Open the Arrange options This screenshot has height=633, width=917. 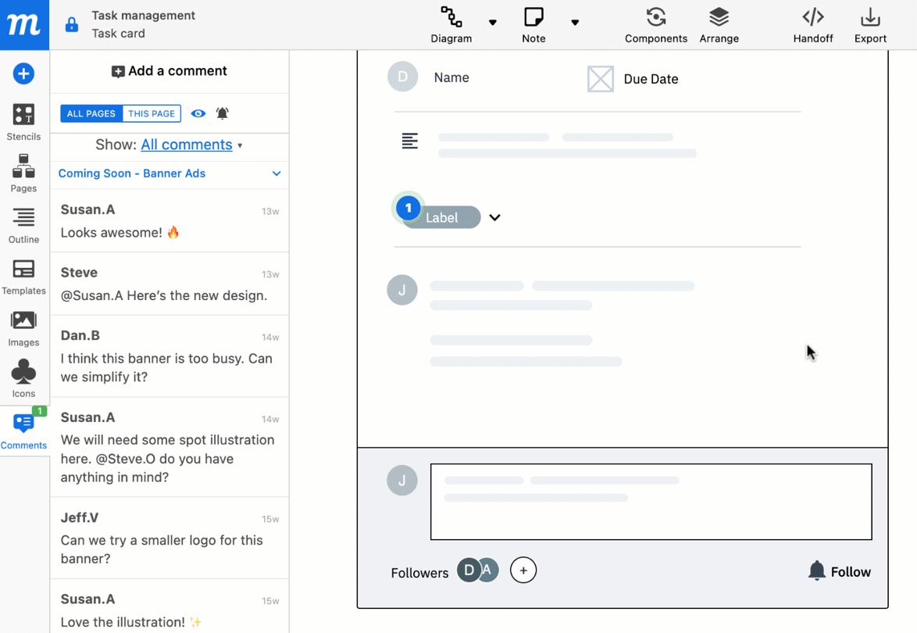pyautogui.click(x=719, y=25)
